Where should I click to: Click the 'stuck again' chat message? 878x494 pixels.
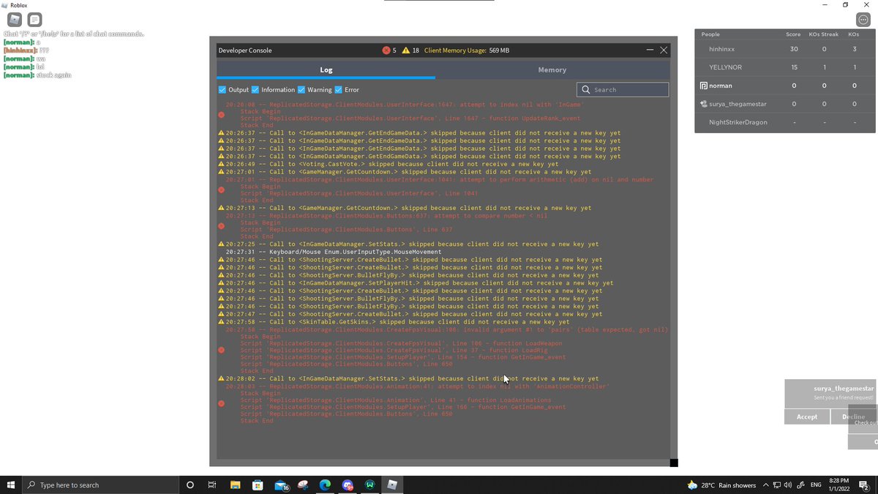click(53, 75)
